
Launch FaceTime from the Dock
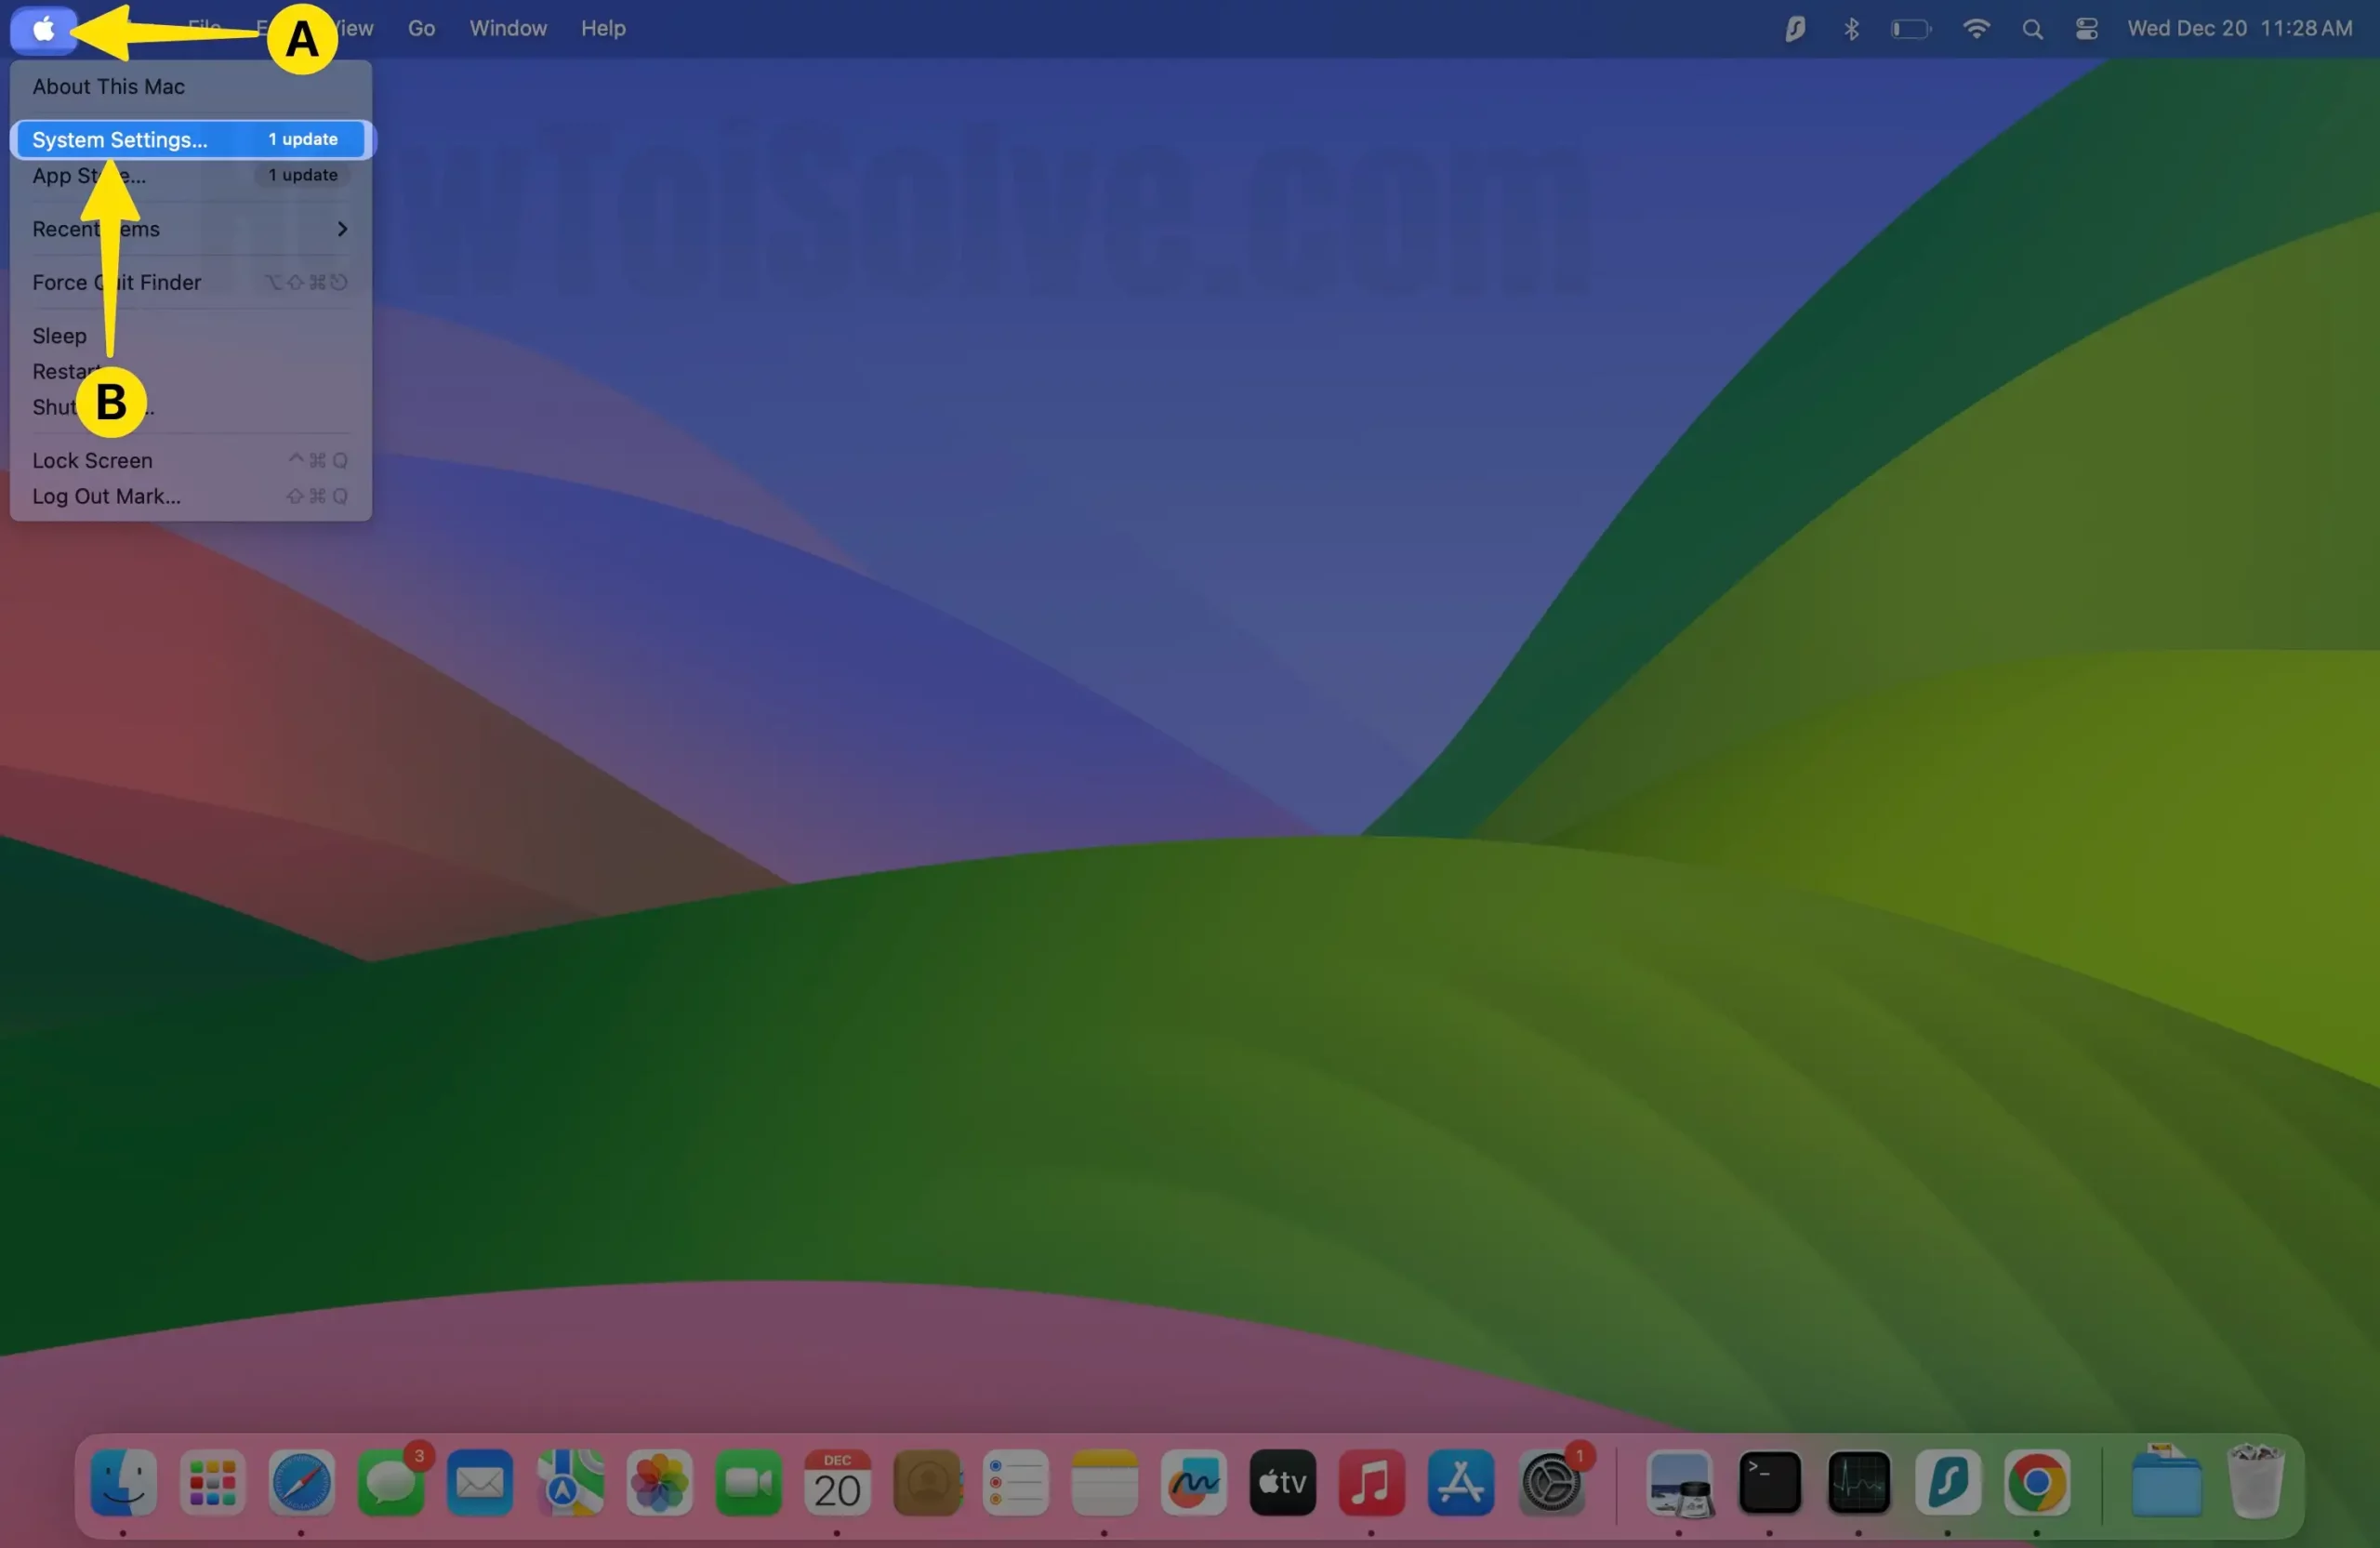click(748, 1482)
